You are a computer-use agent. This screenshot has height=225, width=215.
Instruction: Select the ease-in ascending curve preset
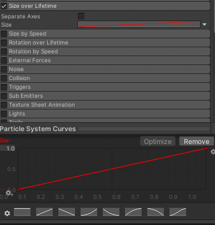89,212
